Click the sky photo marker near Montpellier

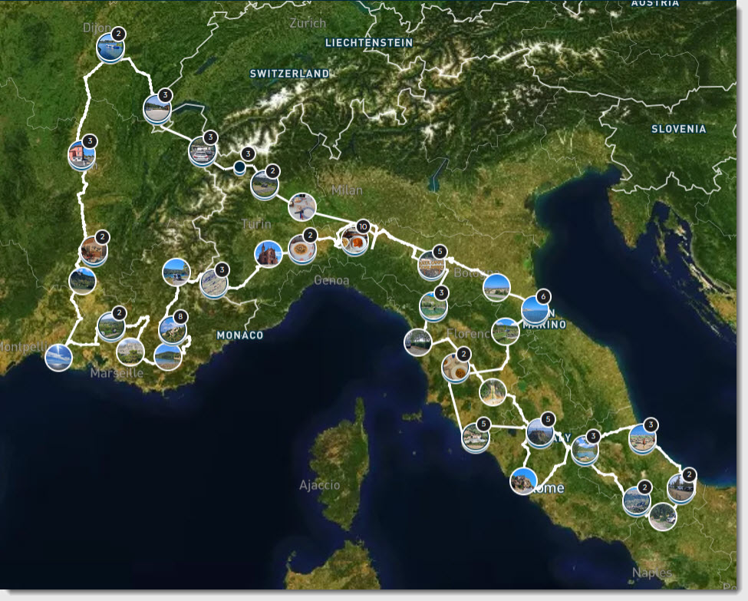click(58, 357)
